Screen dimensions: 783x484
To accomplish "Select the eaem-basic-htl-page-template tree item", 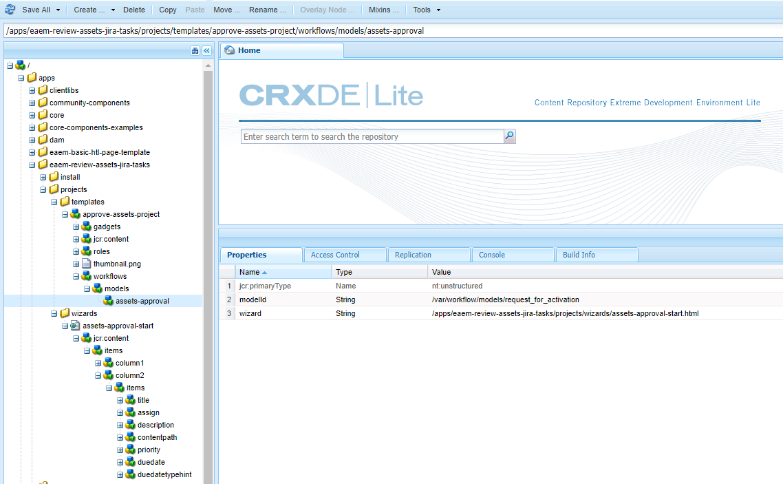I will tap(99, 152).
